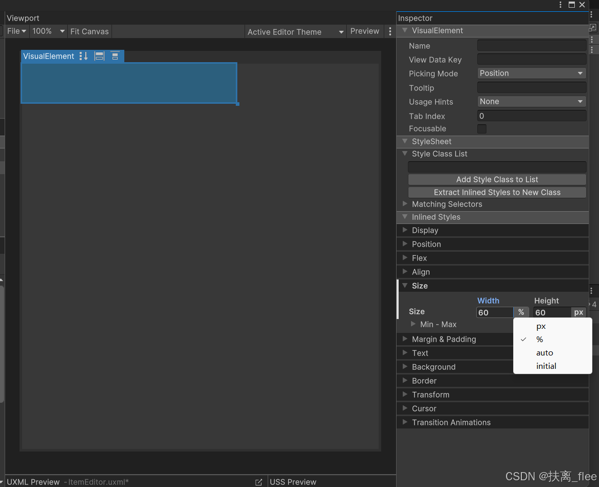Expand the Margin & Padding section
Image resolution: width=599 pixels, height=487 pixels.
(x=443, y=339)
